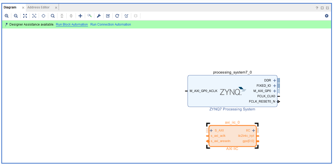Close the Address Editor tab
Screen dimensions: 333x166
[x=56, y=8]
